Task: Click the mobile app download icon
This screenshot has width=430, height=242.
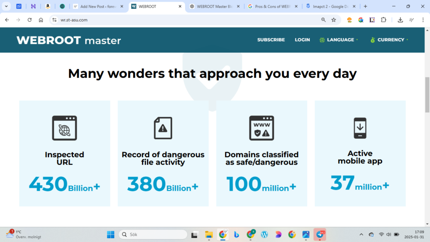Action: pos(360,128)
